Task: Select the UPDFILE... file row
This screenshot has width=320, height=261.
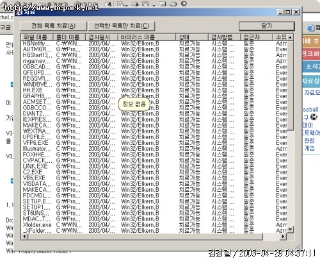Action: coord(154,137)
